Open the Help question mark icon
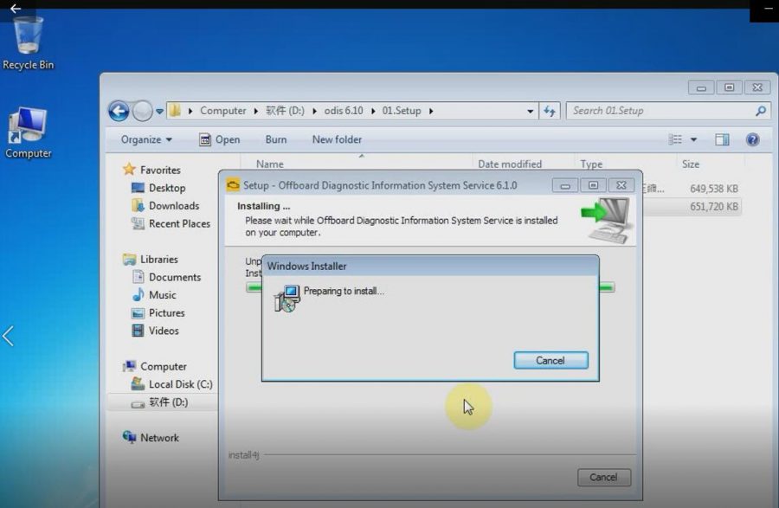The image size is (779, 508). [751, 139]
